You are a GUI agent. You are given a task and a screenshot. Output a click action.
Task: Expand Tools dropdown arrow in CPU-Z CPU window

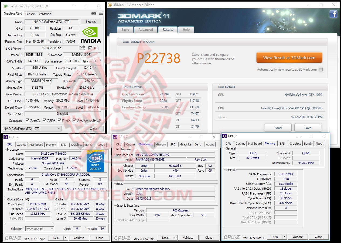(66, 238)
